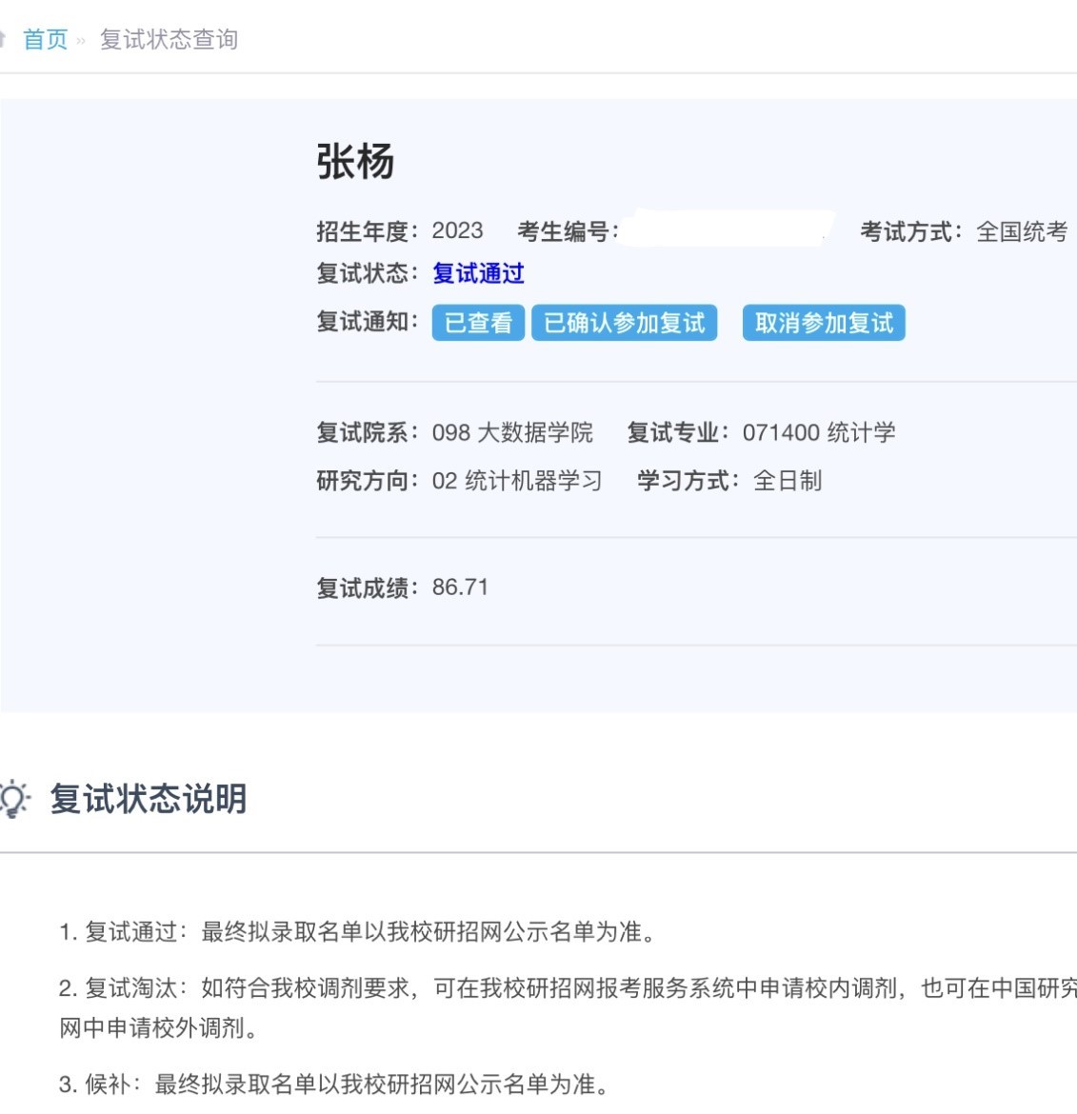The image size is (1077, 1114).
Task: Select the 研究方向 value 02 统计机器学习
Action: coord(517,481)
